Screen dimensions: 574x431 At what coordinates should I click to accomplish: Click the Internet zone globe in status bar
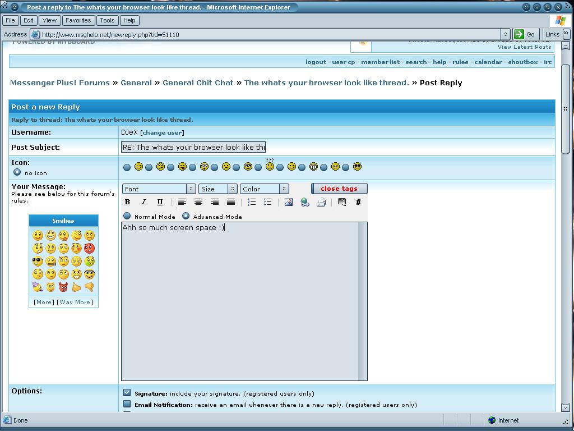click(492, 420)
